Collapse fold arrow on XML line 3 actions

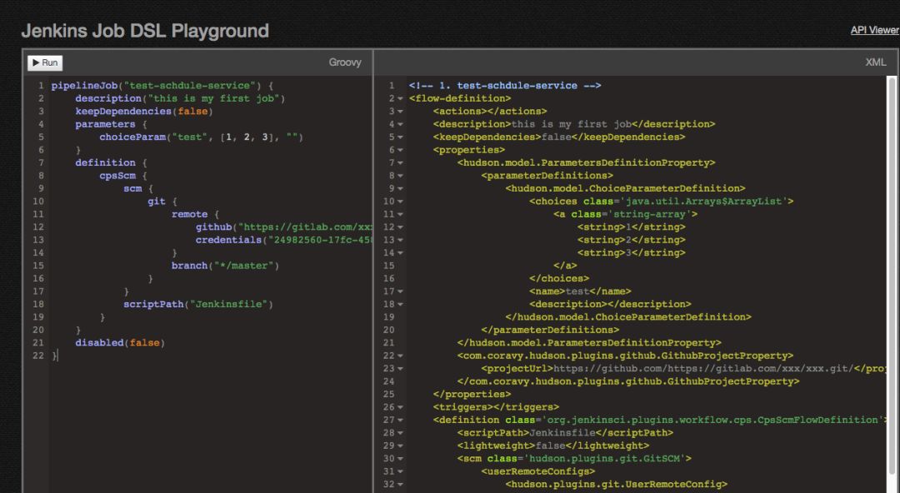(x=400, y=112)
